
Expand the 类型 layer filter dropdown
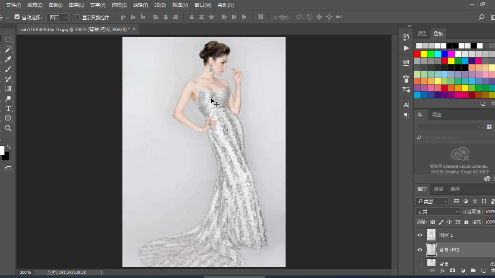pyautogui.click(x=432, y=201)
